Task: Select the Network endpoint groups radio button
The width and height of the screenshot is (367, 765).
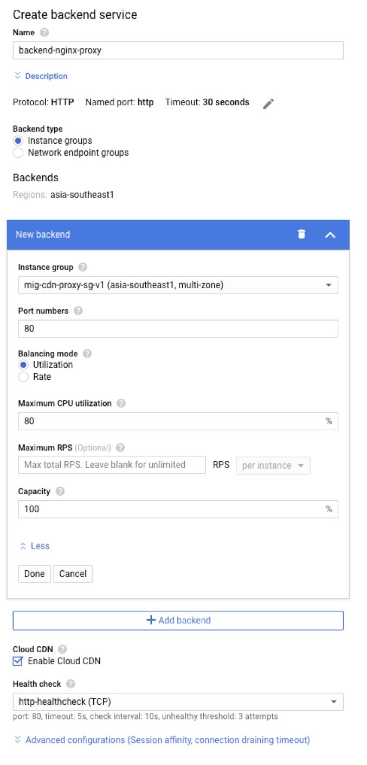Action: 18,153
